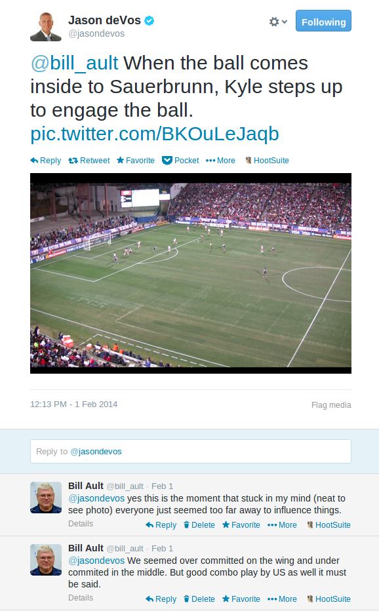Click the verified badge next to Jason deVos
The image size is (379, 611).
[149, 21]
